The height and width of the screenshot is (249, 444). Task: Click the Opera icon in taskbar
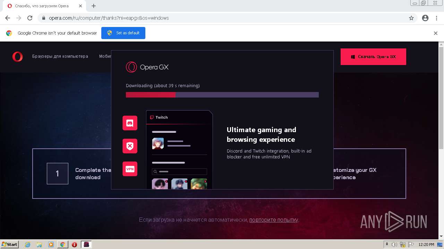click(74, 245)
